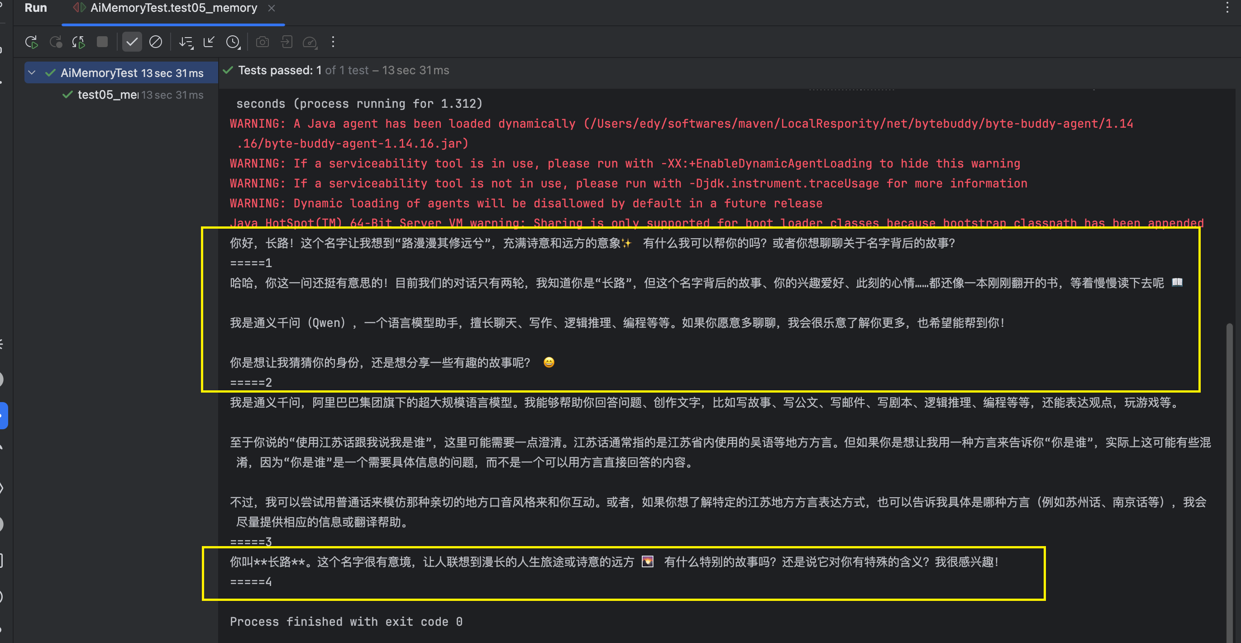Screen dimensions: 1241x643
Task: Open test history clock dropdown
Action: 233,43
